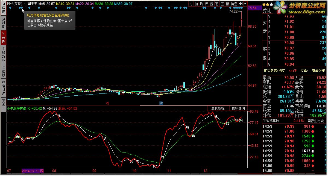Click the 中国平安 stock name

tap(31, 4)
